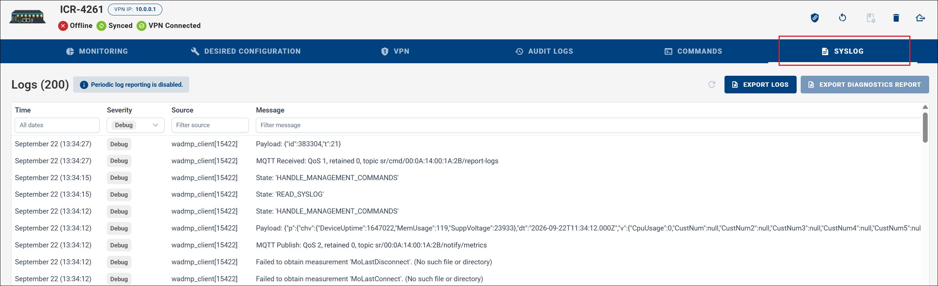Viewport: 938px width, 286px height.
Task: Open the Severity Debug dropdown
Action: coord(135,125)
